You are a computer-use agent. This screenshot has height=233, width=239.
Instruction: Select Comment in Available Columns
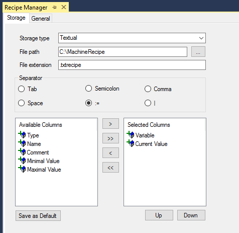click(38, 152)
